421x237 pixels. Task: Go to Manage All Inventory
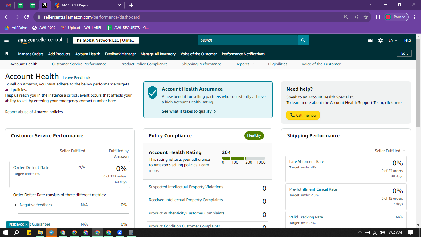(x=158, y=54)
